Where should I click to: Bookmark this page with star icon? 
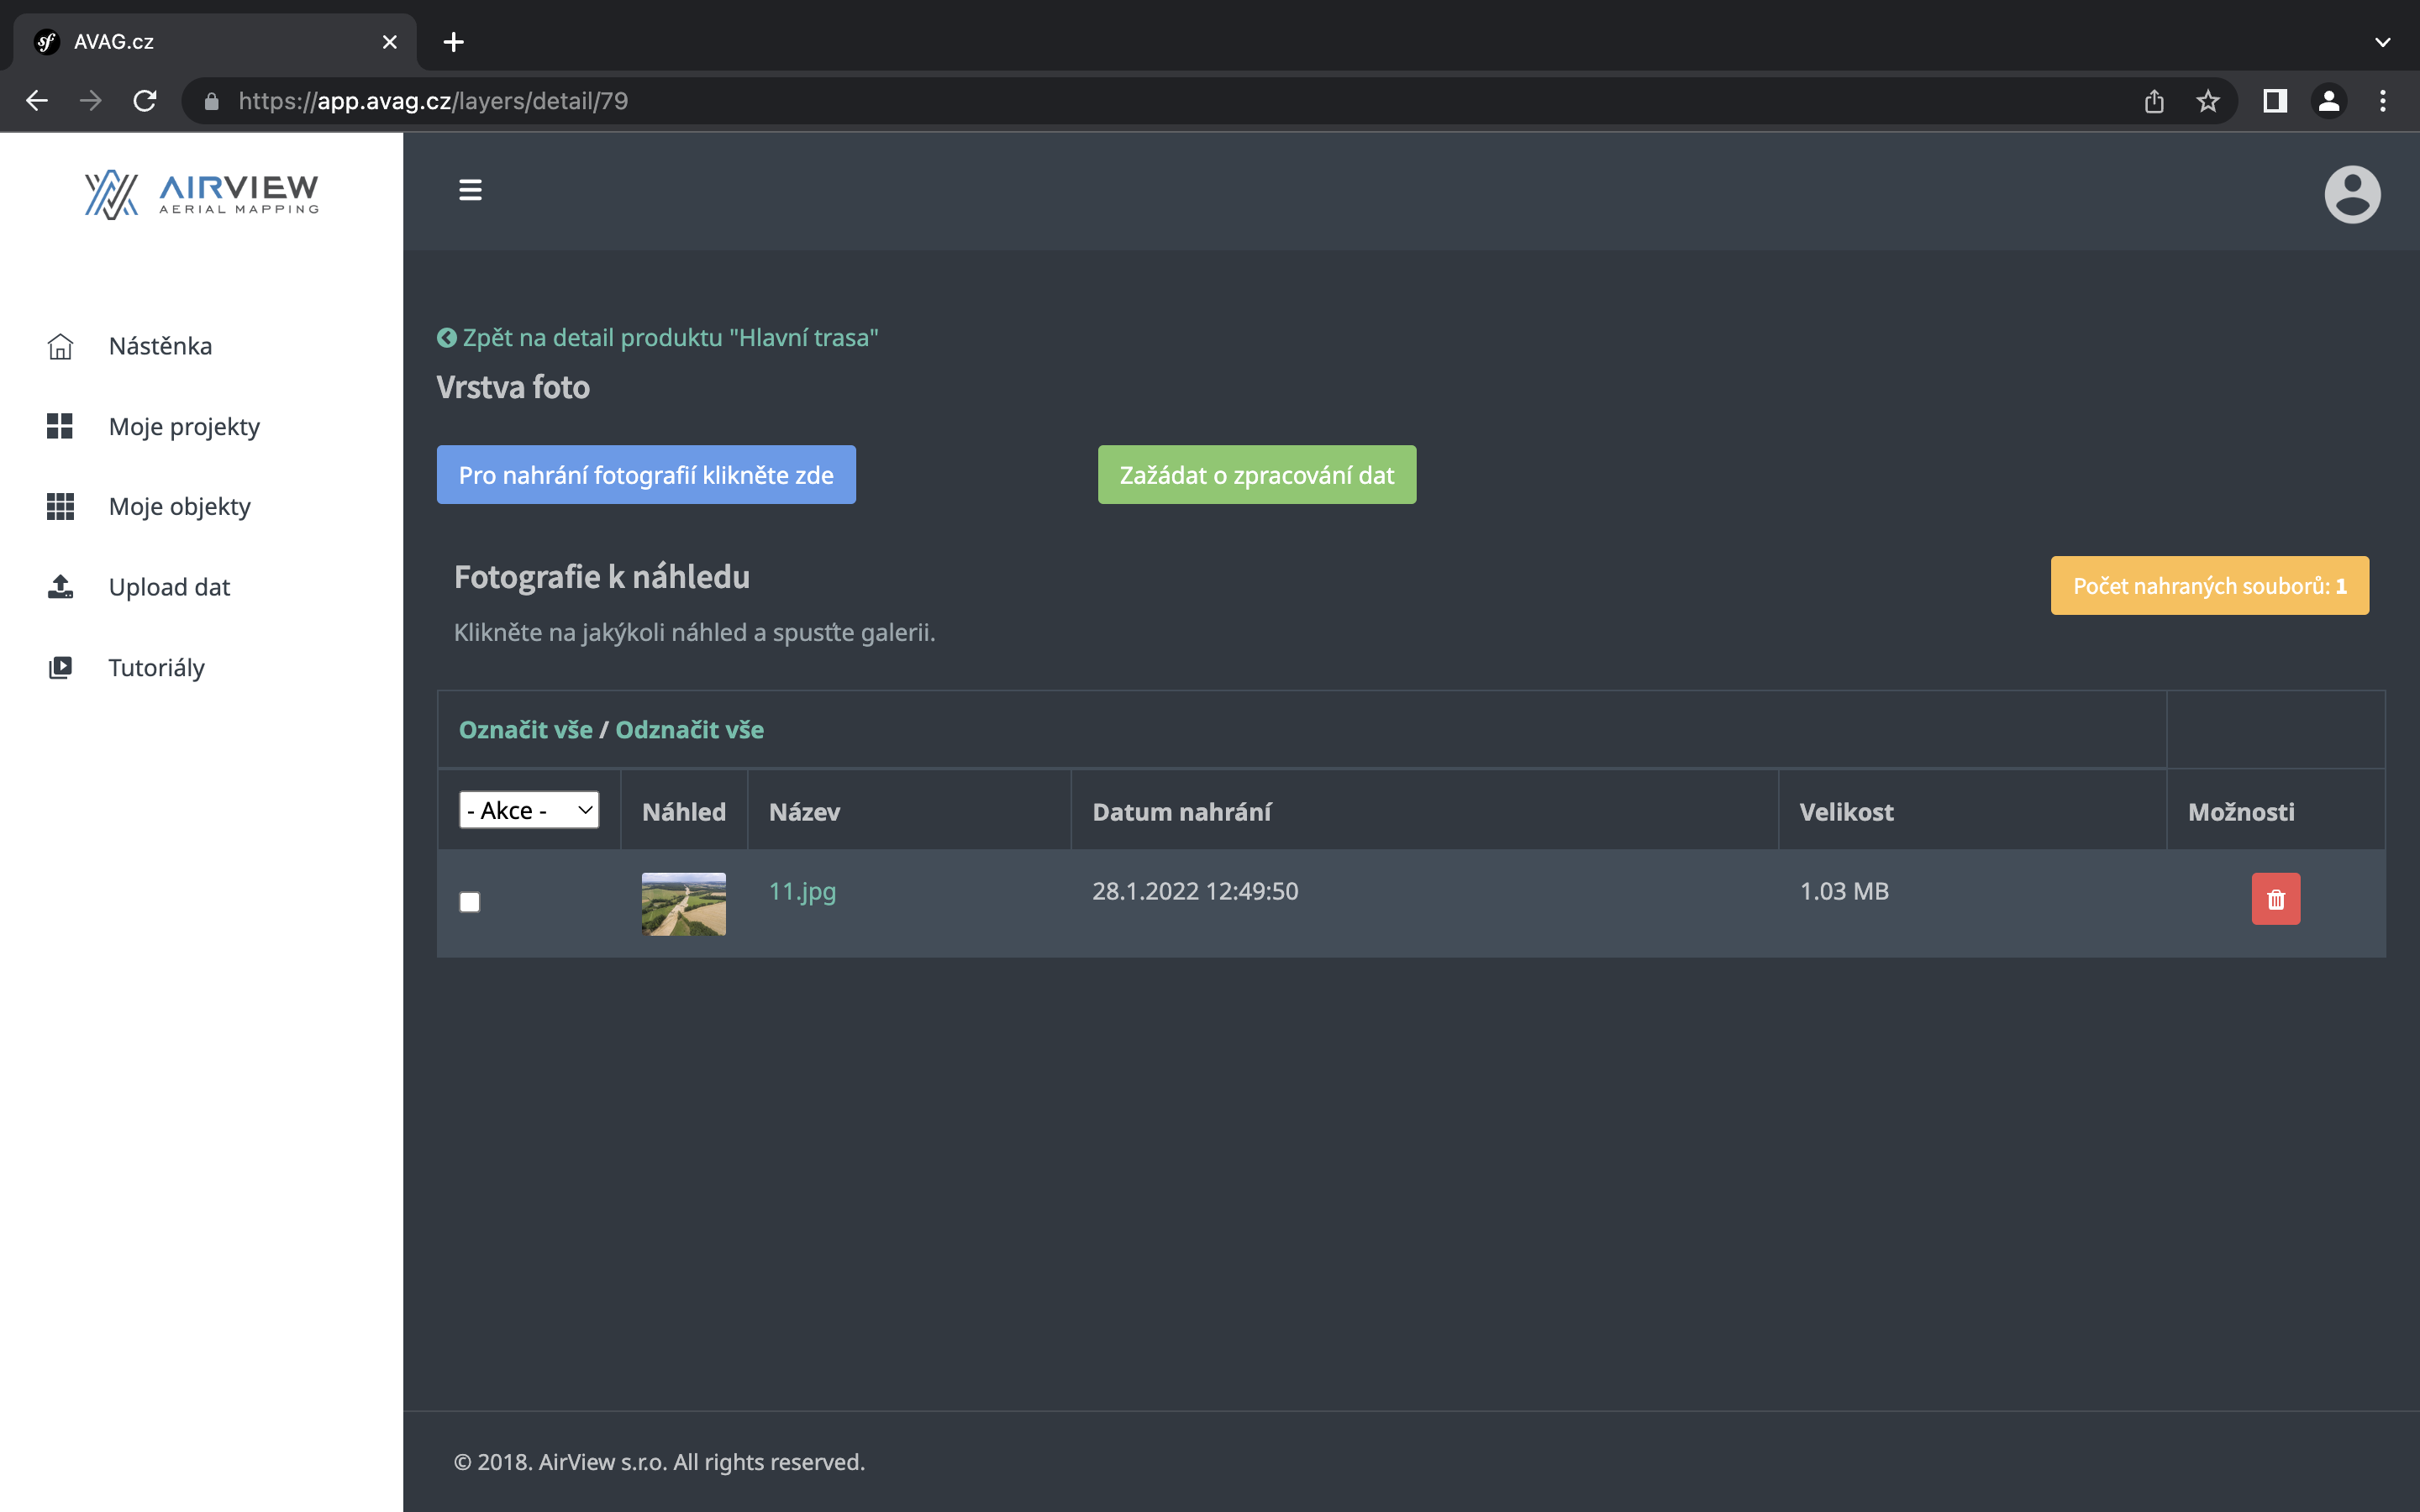coord(2207,101)
